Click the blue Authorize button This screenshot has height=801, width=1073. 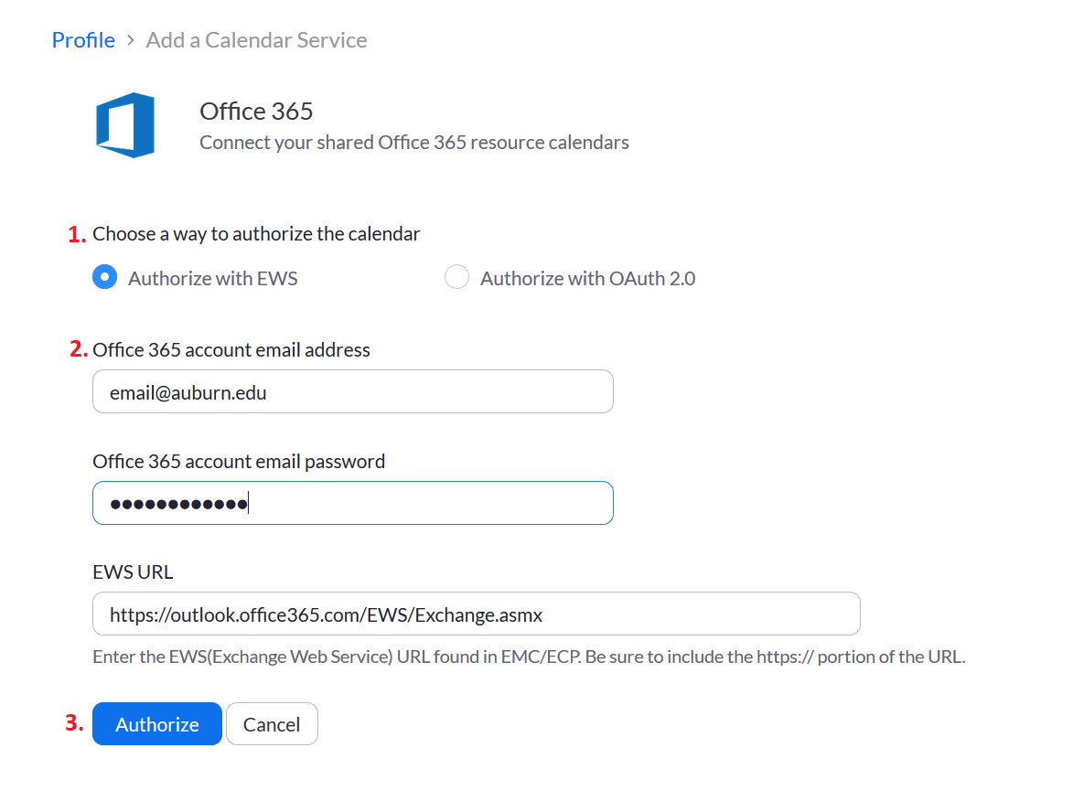157,723
